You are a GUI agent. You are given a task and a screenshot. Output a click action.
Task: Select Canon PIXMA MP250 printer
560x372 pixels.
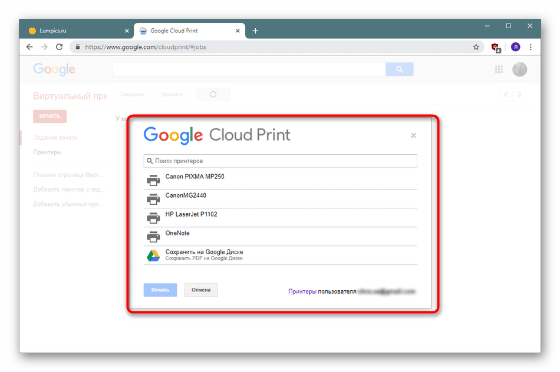(281, 180)
